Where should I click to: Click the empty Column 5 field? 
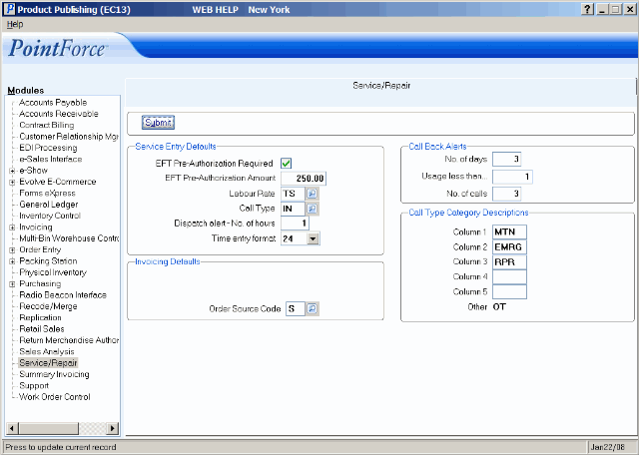click(510, 291)
